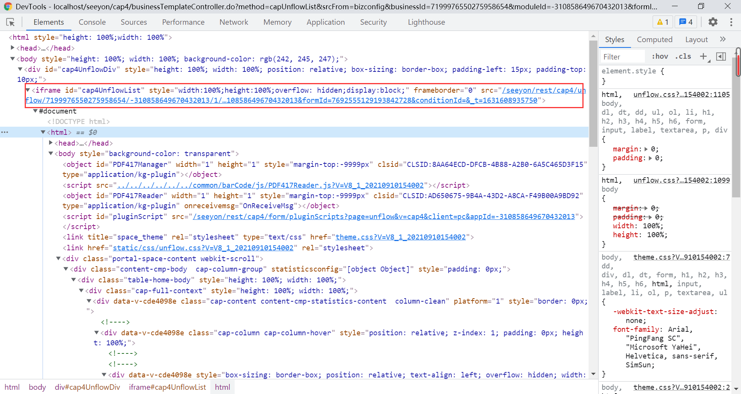Toggle the .cls element classes panel
The width and height of the screenshot is (741, 394).
683,56
